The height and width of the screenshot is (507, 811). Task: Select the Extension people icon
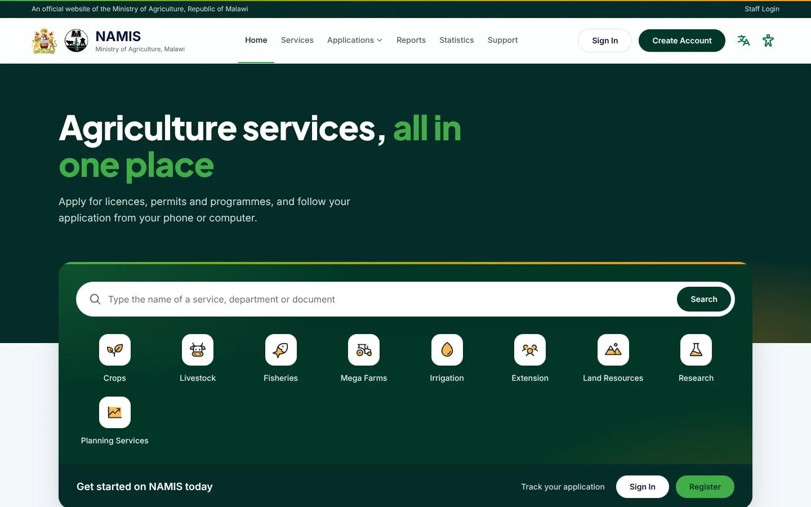click(530, 350)
